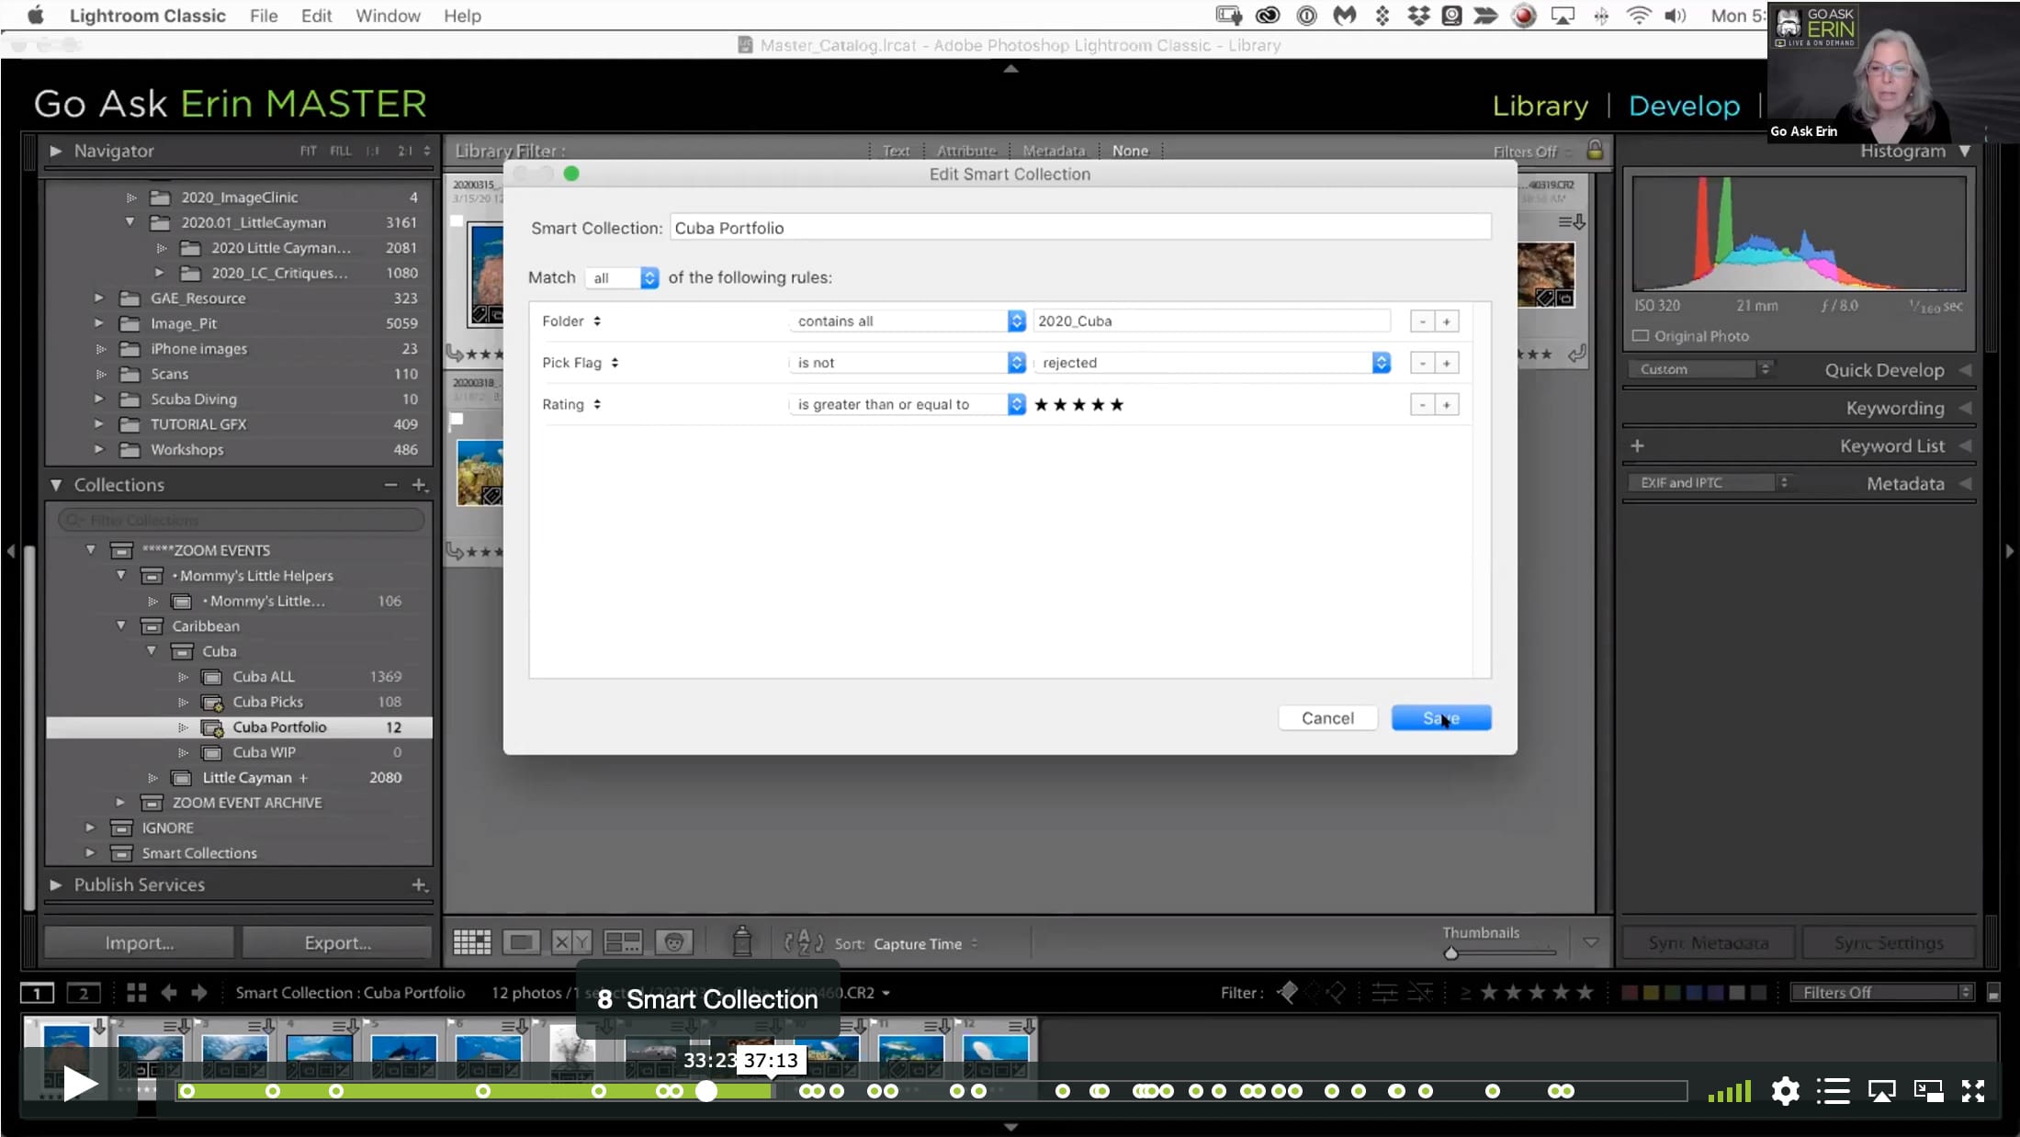Expand the Publish Services panel
The image size is (2020, 1137).
pos(55,884)
